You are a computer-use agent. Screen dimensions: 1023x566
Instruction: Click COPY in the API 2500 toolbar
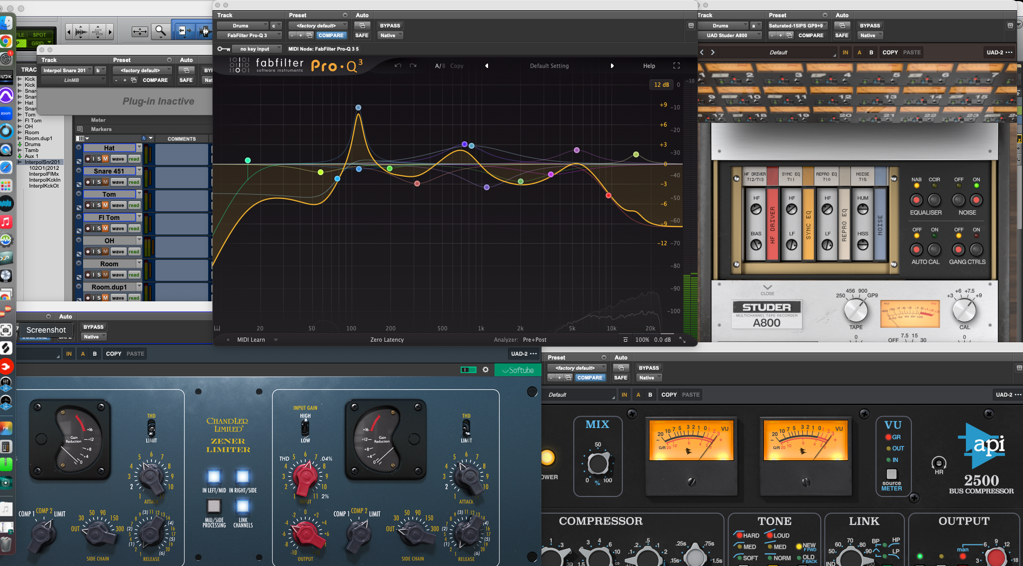coord(669,395)
